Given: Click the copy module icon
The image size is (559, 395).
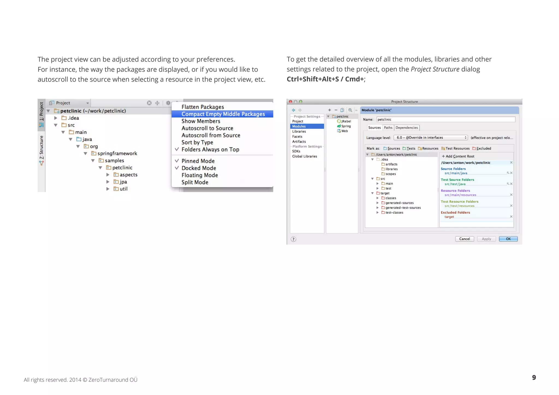Looking at the screenshot, I should [x=342, y=110].
